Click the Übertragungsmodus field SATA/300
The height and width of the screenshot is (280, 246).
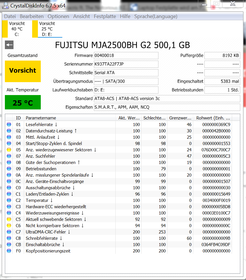(x=126, y=81)
